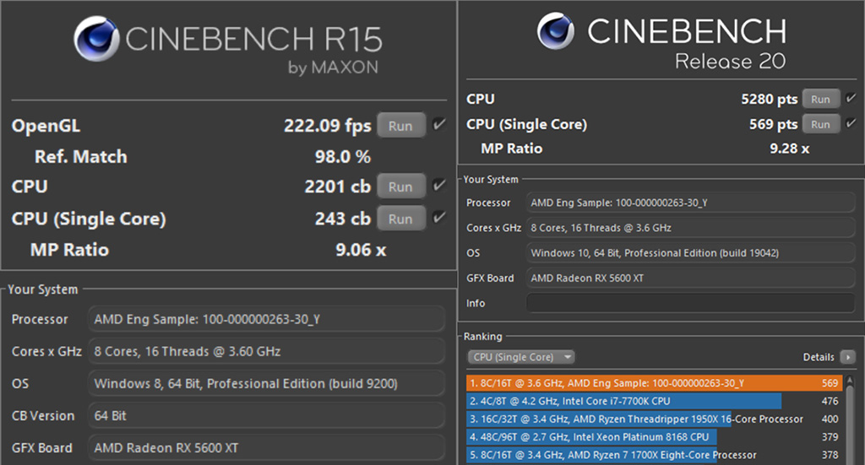Click the 98.0 % Ref. Match value
The image size is (865, 465).
click(343, 157)
